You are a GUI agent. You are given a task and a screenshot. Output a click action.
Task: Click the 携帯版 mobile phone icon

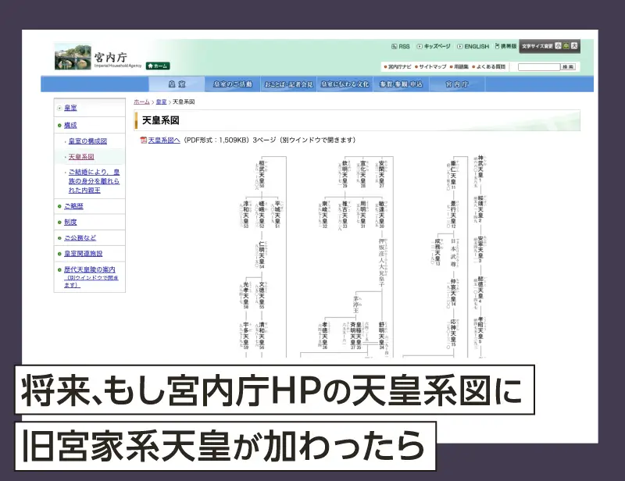click(x=497, y=45)
